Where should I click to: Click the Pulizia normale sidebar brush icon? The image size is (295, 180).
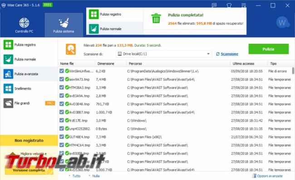pos(8,59)
